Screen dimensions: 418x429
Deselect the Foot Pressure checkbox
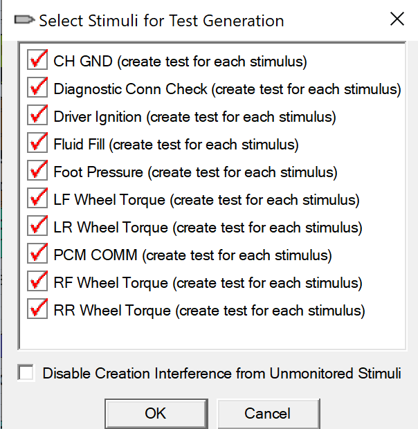(x=37, y=170)
